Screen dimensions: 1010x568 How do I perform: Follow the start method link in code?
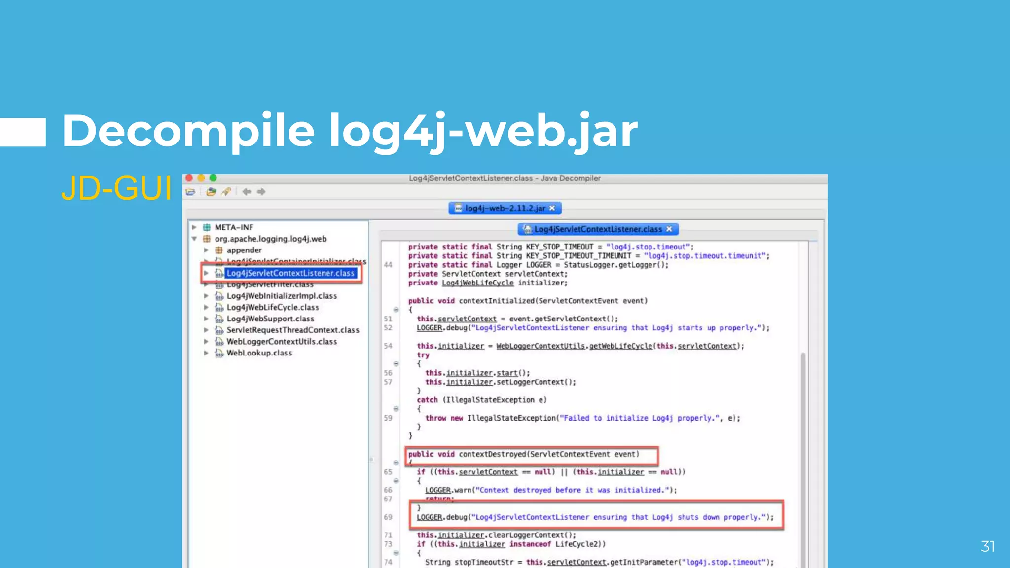click(507, 373)
